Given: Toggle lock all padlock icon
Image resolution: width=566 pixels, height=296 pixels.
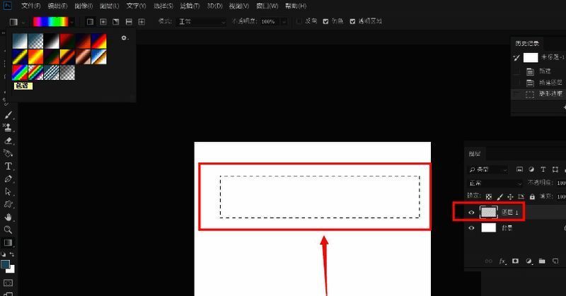Looking at the screenshot, I should (532, 196).
